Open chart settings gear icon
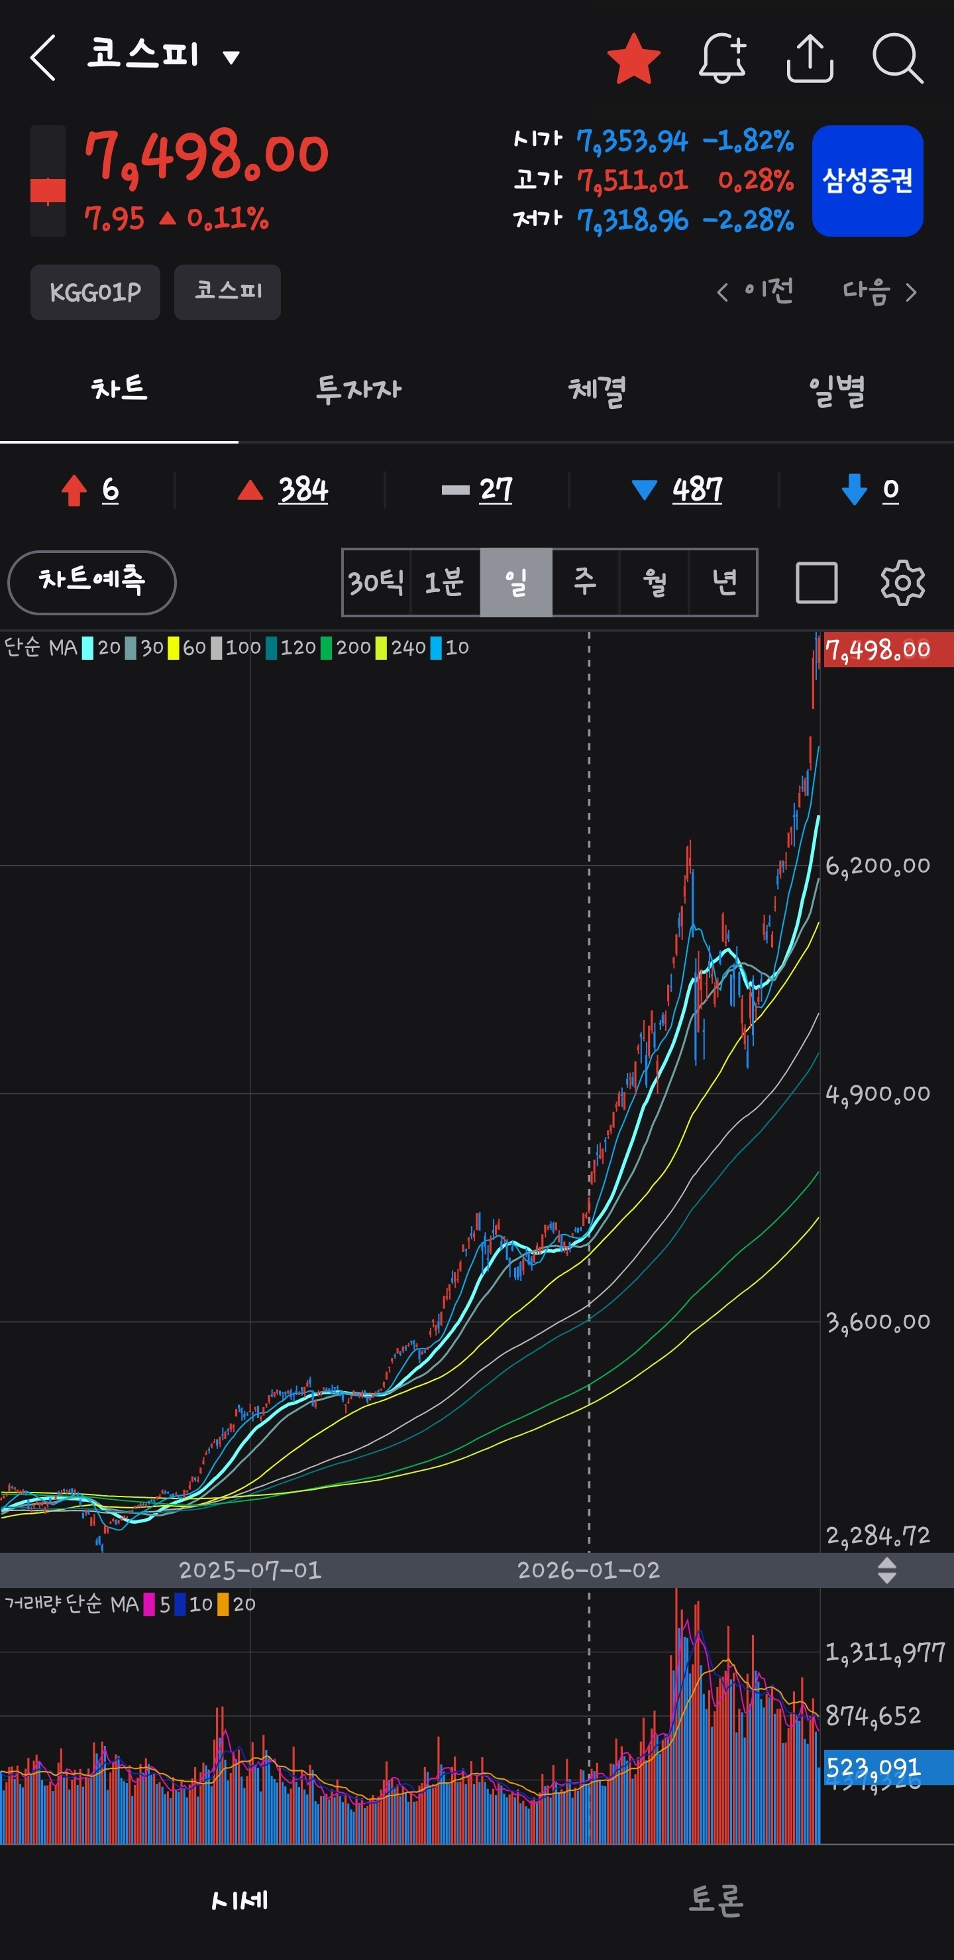 coord(902,583)
